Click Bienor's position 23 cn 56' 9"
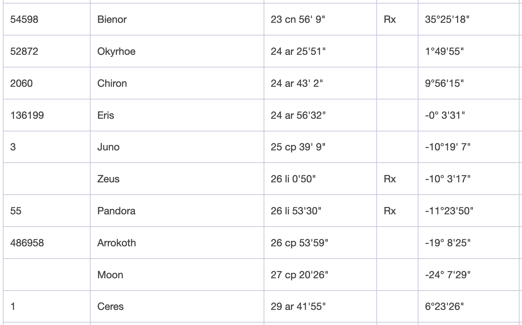The height and width of the screenshot is (325, 522). 298,19
